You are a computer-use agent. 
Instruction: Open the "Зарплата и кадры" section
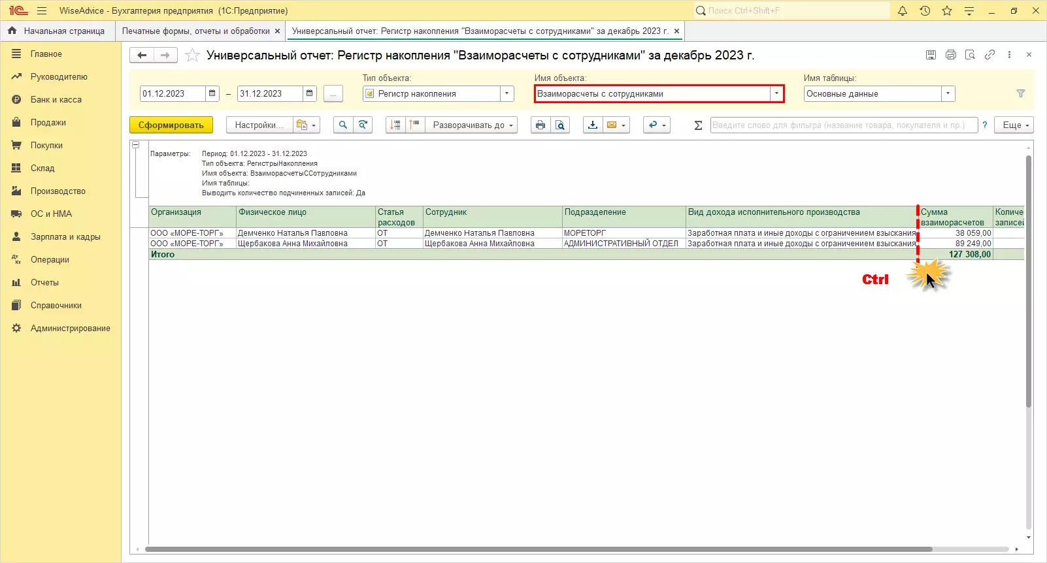point(65,237)
